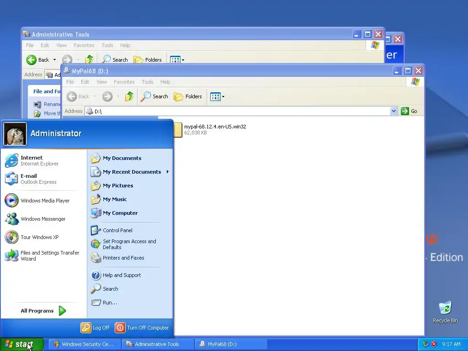Open Help and Support

(x=130, y=275)
